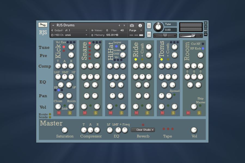Mute the Ride channel
This screenshot has height=163, width=245.
(136, 113)
